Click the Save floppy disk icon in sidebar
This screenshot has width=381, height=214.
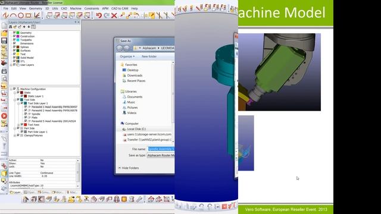click(x=4, y=40)
